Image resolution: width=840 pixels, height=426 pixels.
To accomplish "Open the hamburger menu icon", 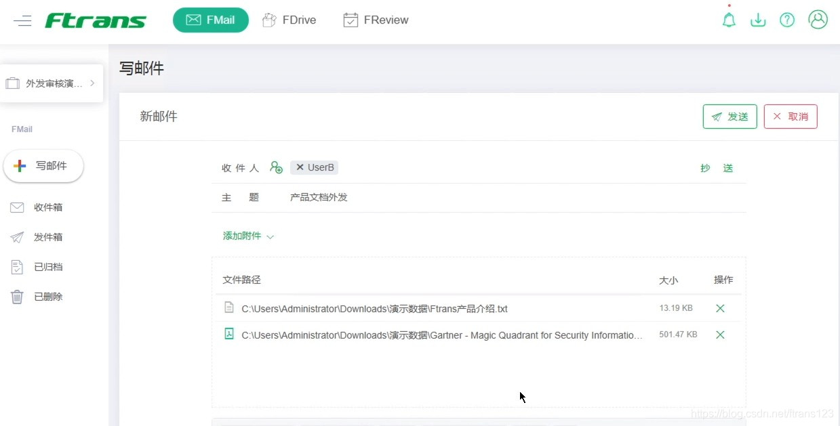I will click(x=22, y=20).
